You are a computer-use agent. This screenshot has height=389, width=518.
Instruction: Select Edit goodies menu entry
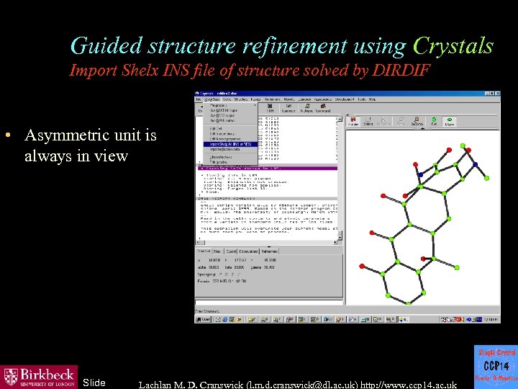231,162
